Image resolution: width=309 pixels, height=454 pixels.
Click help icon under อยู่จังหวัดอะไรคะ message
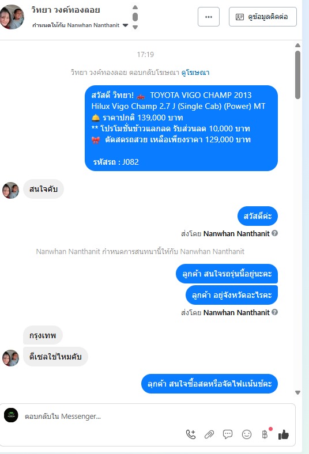coord(275,312)
